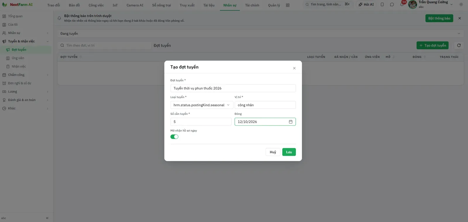The image size is (468, 222).
Task: Open Ứng viên in the sidebar
Action: click(18, 58)
